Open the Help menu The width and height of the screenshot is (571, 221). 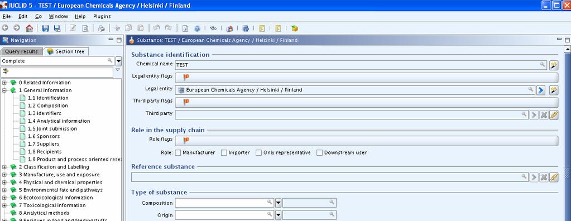[80, 16]
